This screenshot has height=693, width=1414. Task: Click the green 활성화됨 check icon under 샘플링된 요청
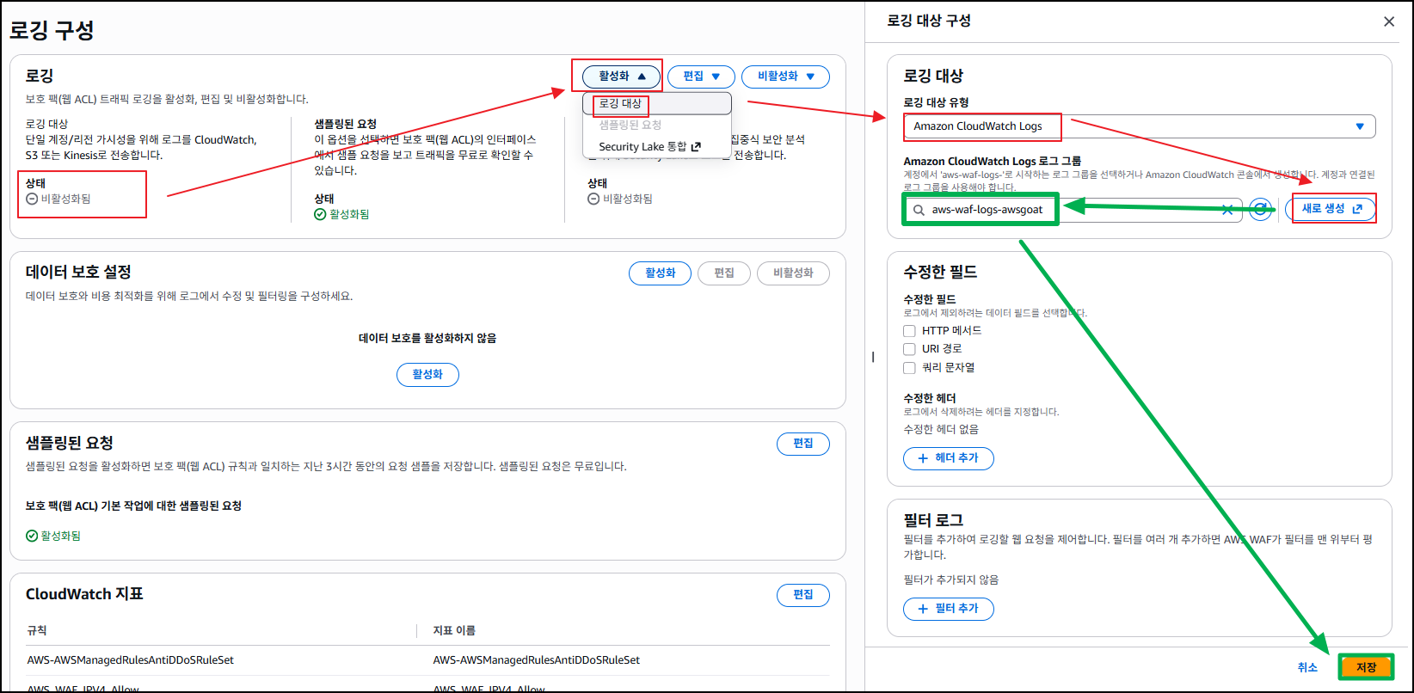pos(321,214)
